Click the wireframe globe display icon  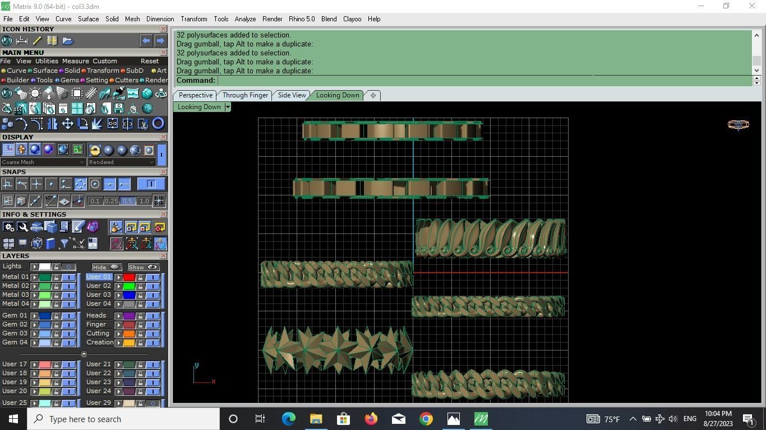[135, 150]
